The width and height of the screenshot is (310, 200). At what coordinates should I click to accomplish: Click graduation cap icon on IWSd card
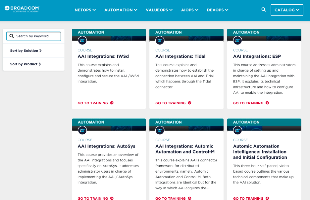[82, 41]
